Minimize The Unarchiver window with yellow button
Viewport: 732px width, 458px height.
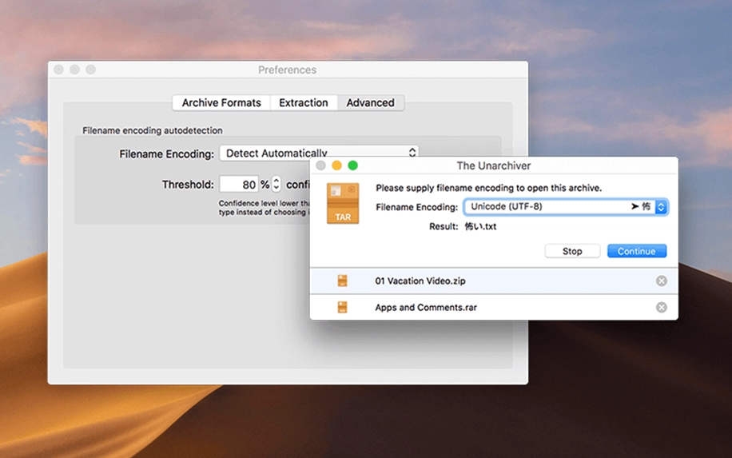336,165
